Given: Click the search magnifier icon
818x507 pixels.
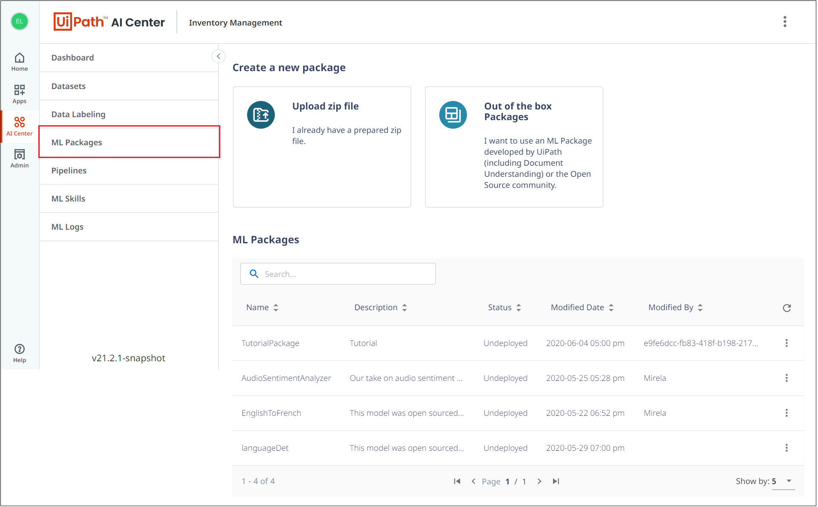Looking at the screenshot, I should [x=254, y=274].
